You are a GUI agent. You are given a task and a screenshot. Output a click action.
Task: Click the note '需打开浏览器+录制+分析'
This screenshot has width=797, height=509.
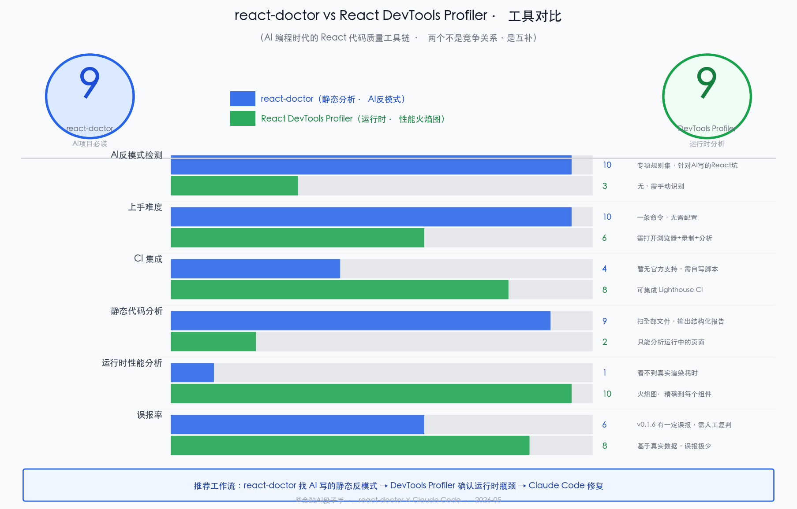[x=674, y=238]
